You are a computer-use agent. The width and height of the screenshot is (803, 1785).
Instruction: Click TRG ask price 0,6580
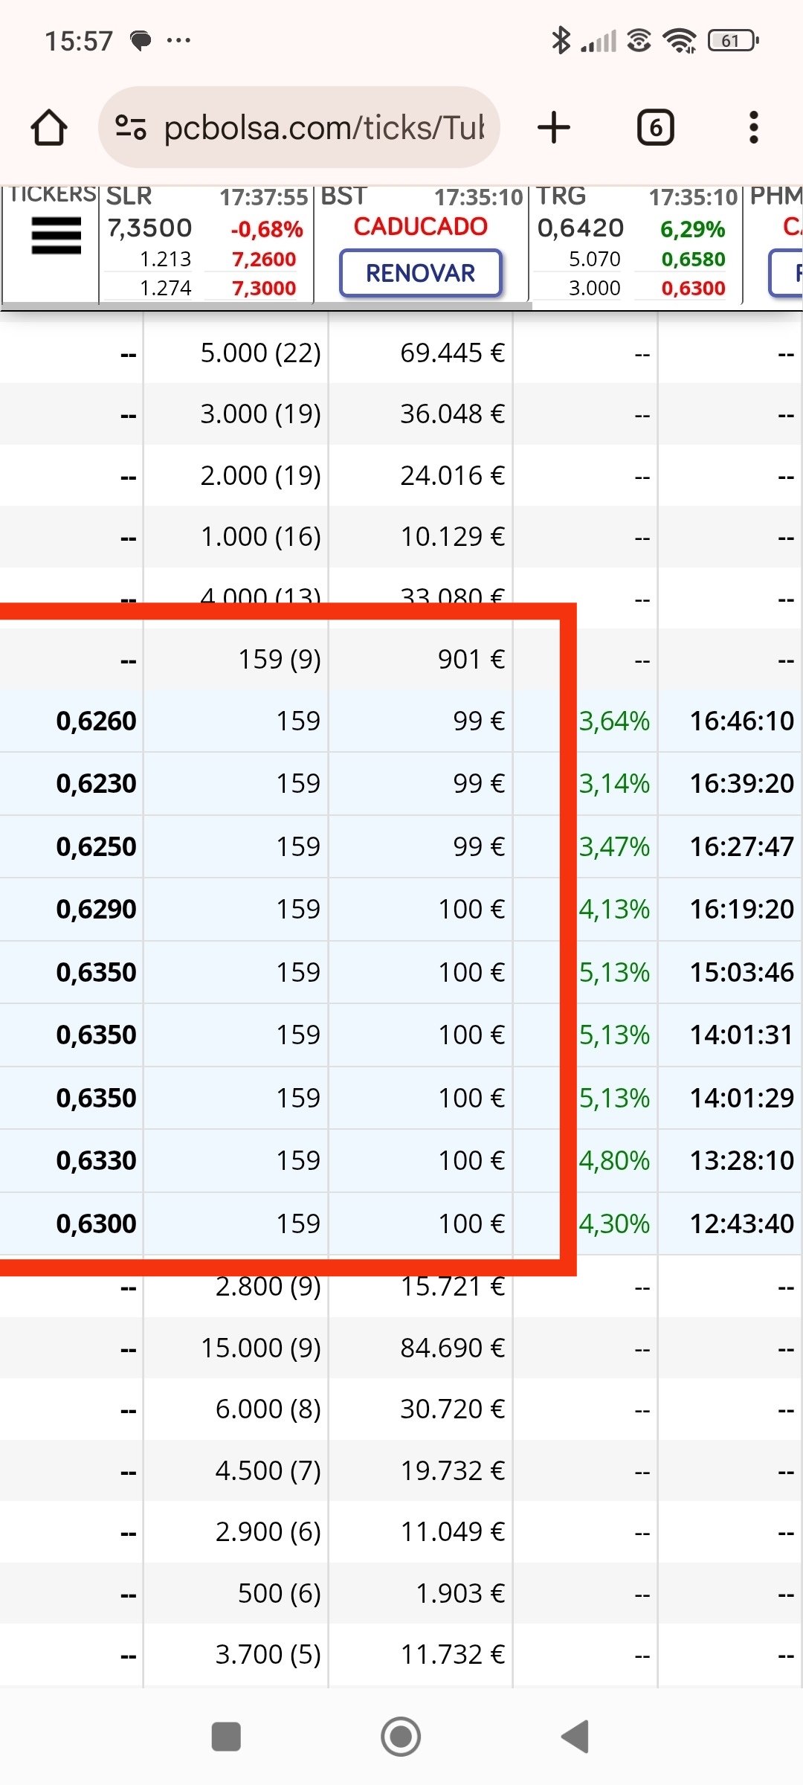click(x=693, y=259)
